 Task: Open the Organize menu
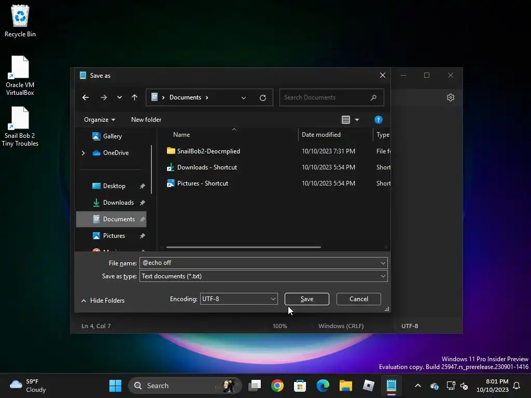[100, 120]
